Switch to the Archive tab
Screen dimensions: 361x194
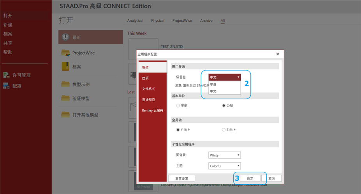pyautogui.click(x=206, y=21)
